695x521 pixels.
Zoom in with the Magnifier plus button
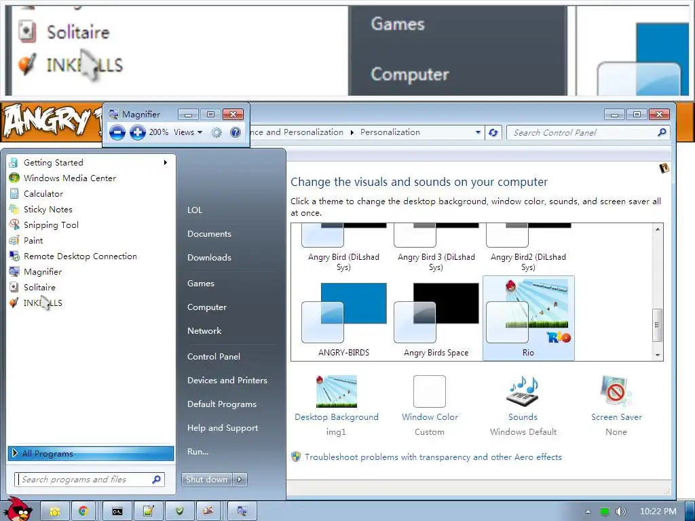pos(138,132)
